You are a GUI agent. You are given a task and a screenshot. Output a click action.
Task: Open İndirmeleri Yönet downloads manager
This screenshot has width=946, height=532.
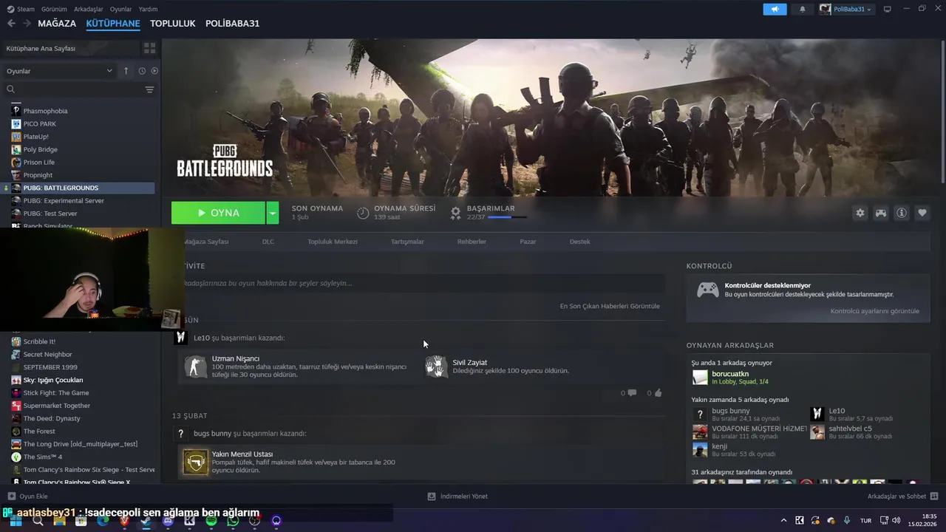point(457,497)
